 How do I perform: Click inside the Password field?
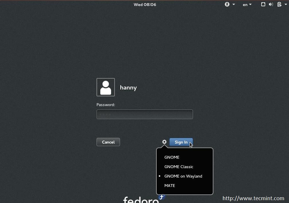pos(145,114)
